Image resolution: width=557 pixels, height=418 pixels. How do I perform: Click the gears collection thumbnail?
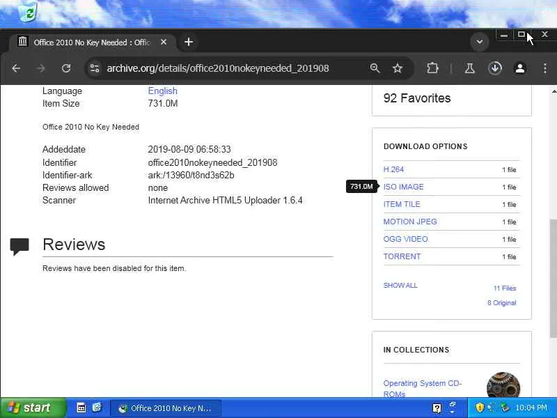(503, 385)
